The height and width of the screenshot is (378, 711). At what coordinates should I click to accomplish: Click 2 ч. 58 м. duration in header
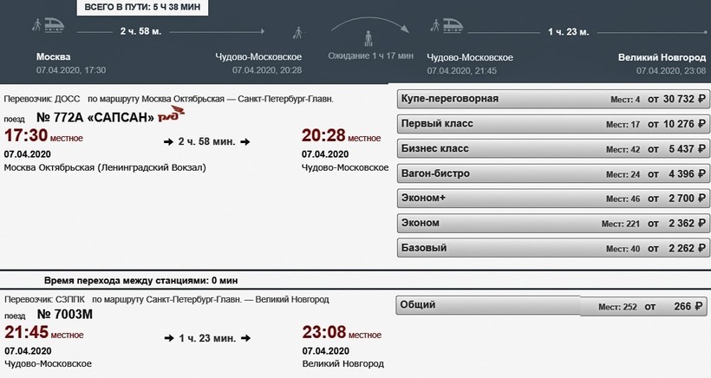click(140, 31)
